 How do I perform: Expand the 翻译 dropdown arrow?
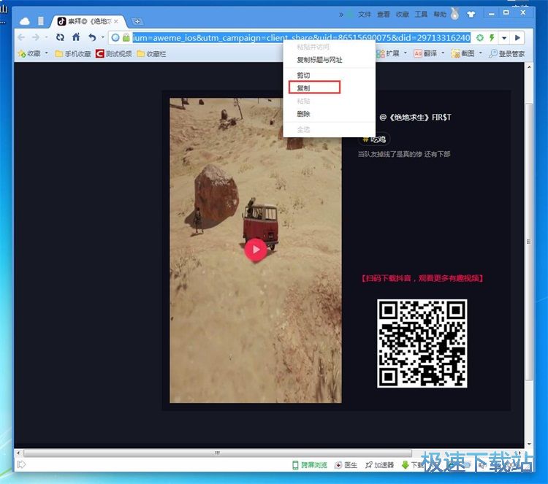[x=443, y=53]
